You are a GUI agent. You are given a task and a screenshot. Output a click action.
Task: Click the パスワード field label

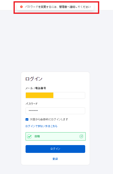[32, 104]
